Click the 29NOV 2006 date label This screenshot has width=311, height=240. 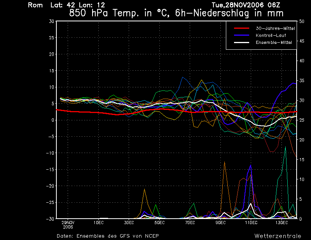[x=68, y=224]
